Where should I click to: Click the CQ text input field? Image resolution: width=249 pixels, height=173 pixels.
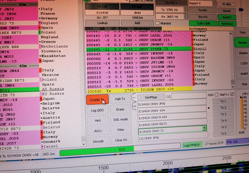pos(189,95)
